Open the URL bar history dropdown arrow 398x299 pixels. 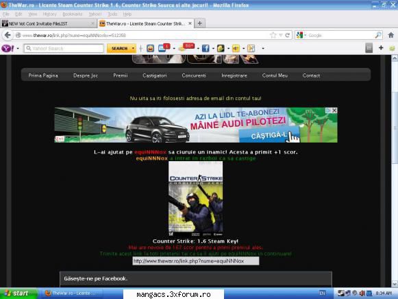point(281,35)
